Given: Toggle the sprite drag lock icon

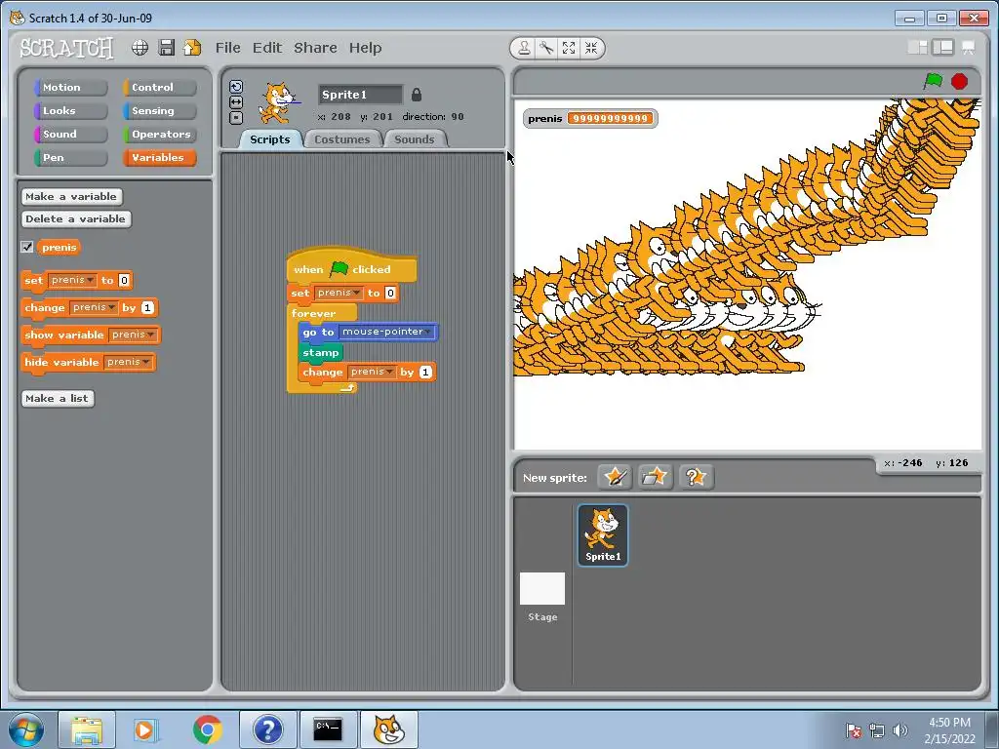Looking at the screenshot, I should click(416, 95).
